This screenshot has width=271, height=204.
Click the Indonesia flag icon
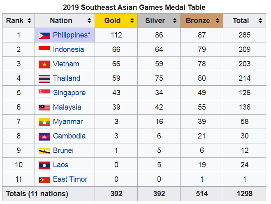(44, 50)
